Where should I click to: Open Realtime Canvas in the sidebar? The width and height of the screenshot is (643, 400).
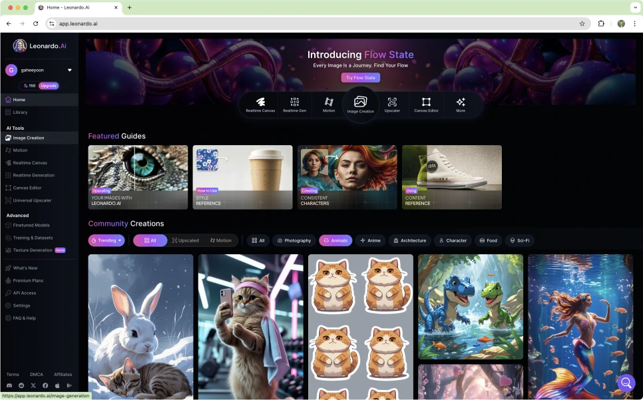[39, 162]
